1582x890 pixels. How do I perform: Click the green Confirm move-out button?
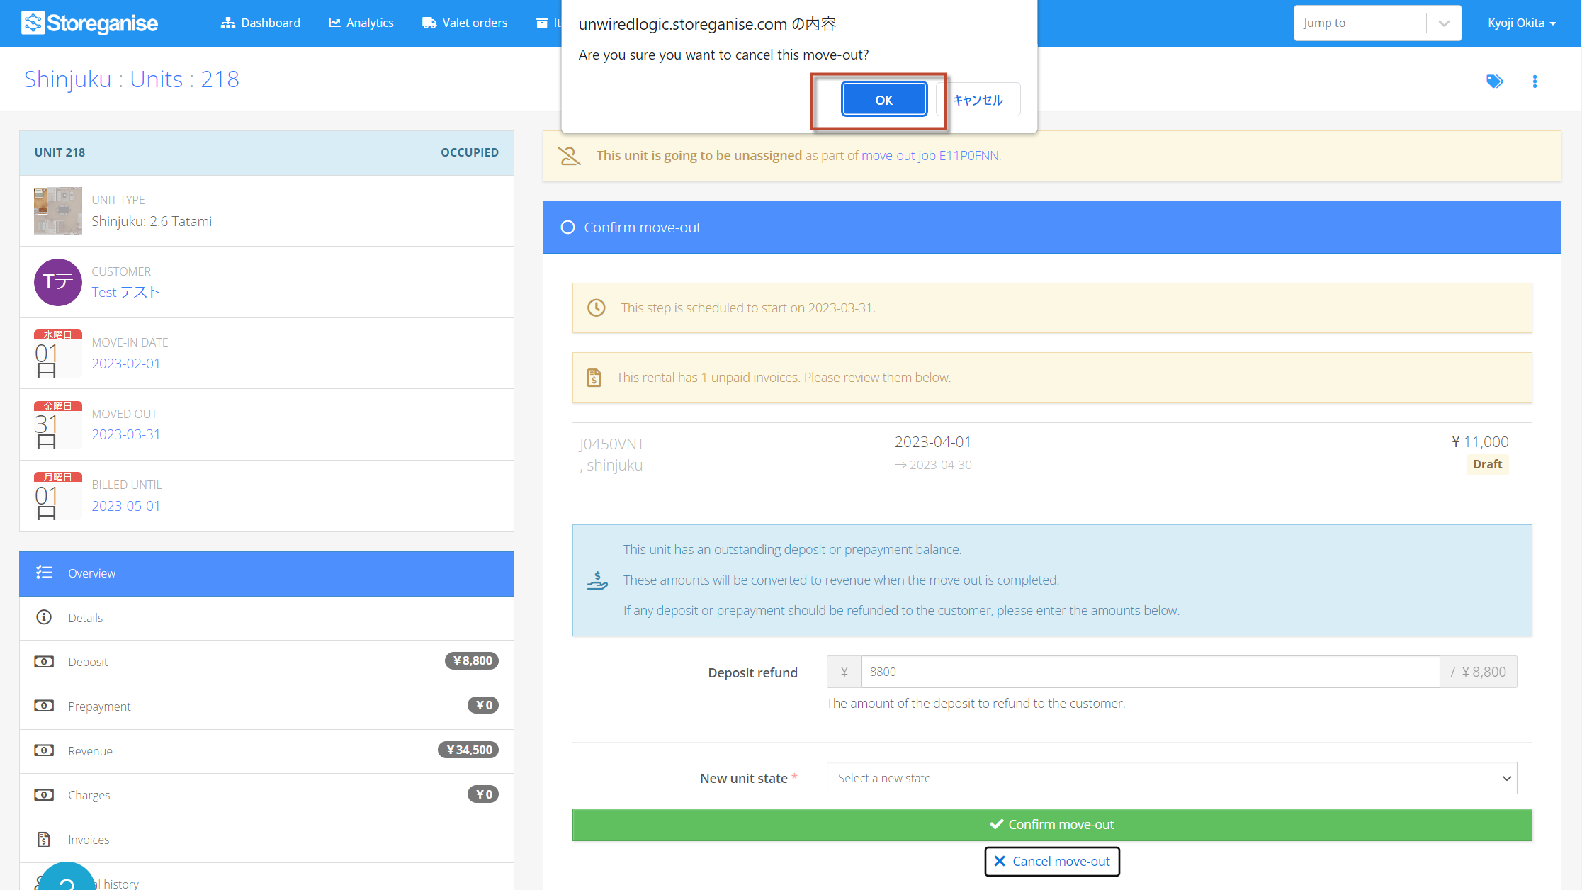[x=1052, y=825]
